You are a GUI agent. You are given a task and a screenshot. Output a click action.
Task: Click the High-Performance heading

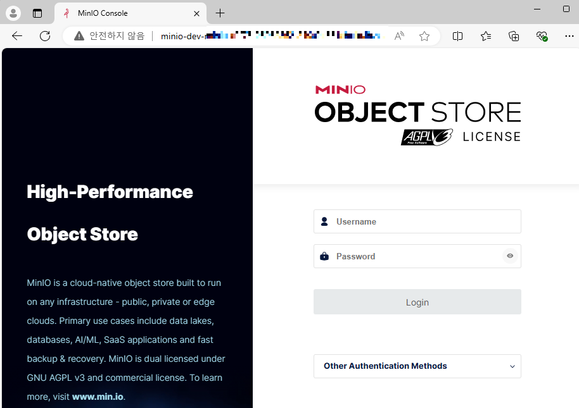110,192
